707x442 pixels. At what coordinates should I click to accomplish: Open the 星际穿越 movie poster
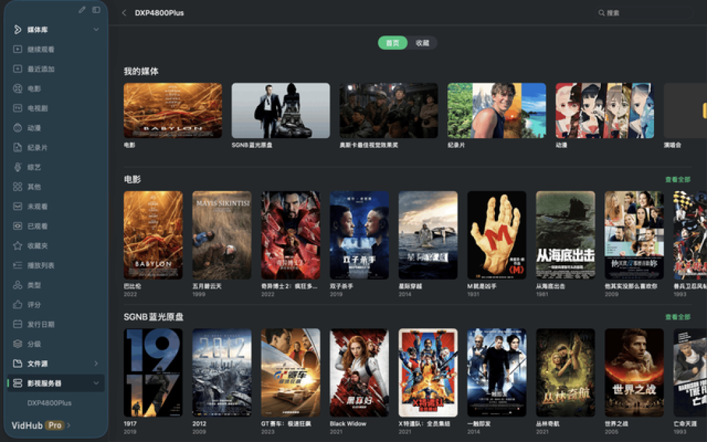click(428, 235)
